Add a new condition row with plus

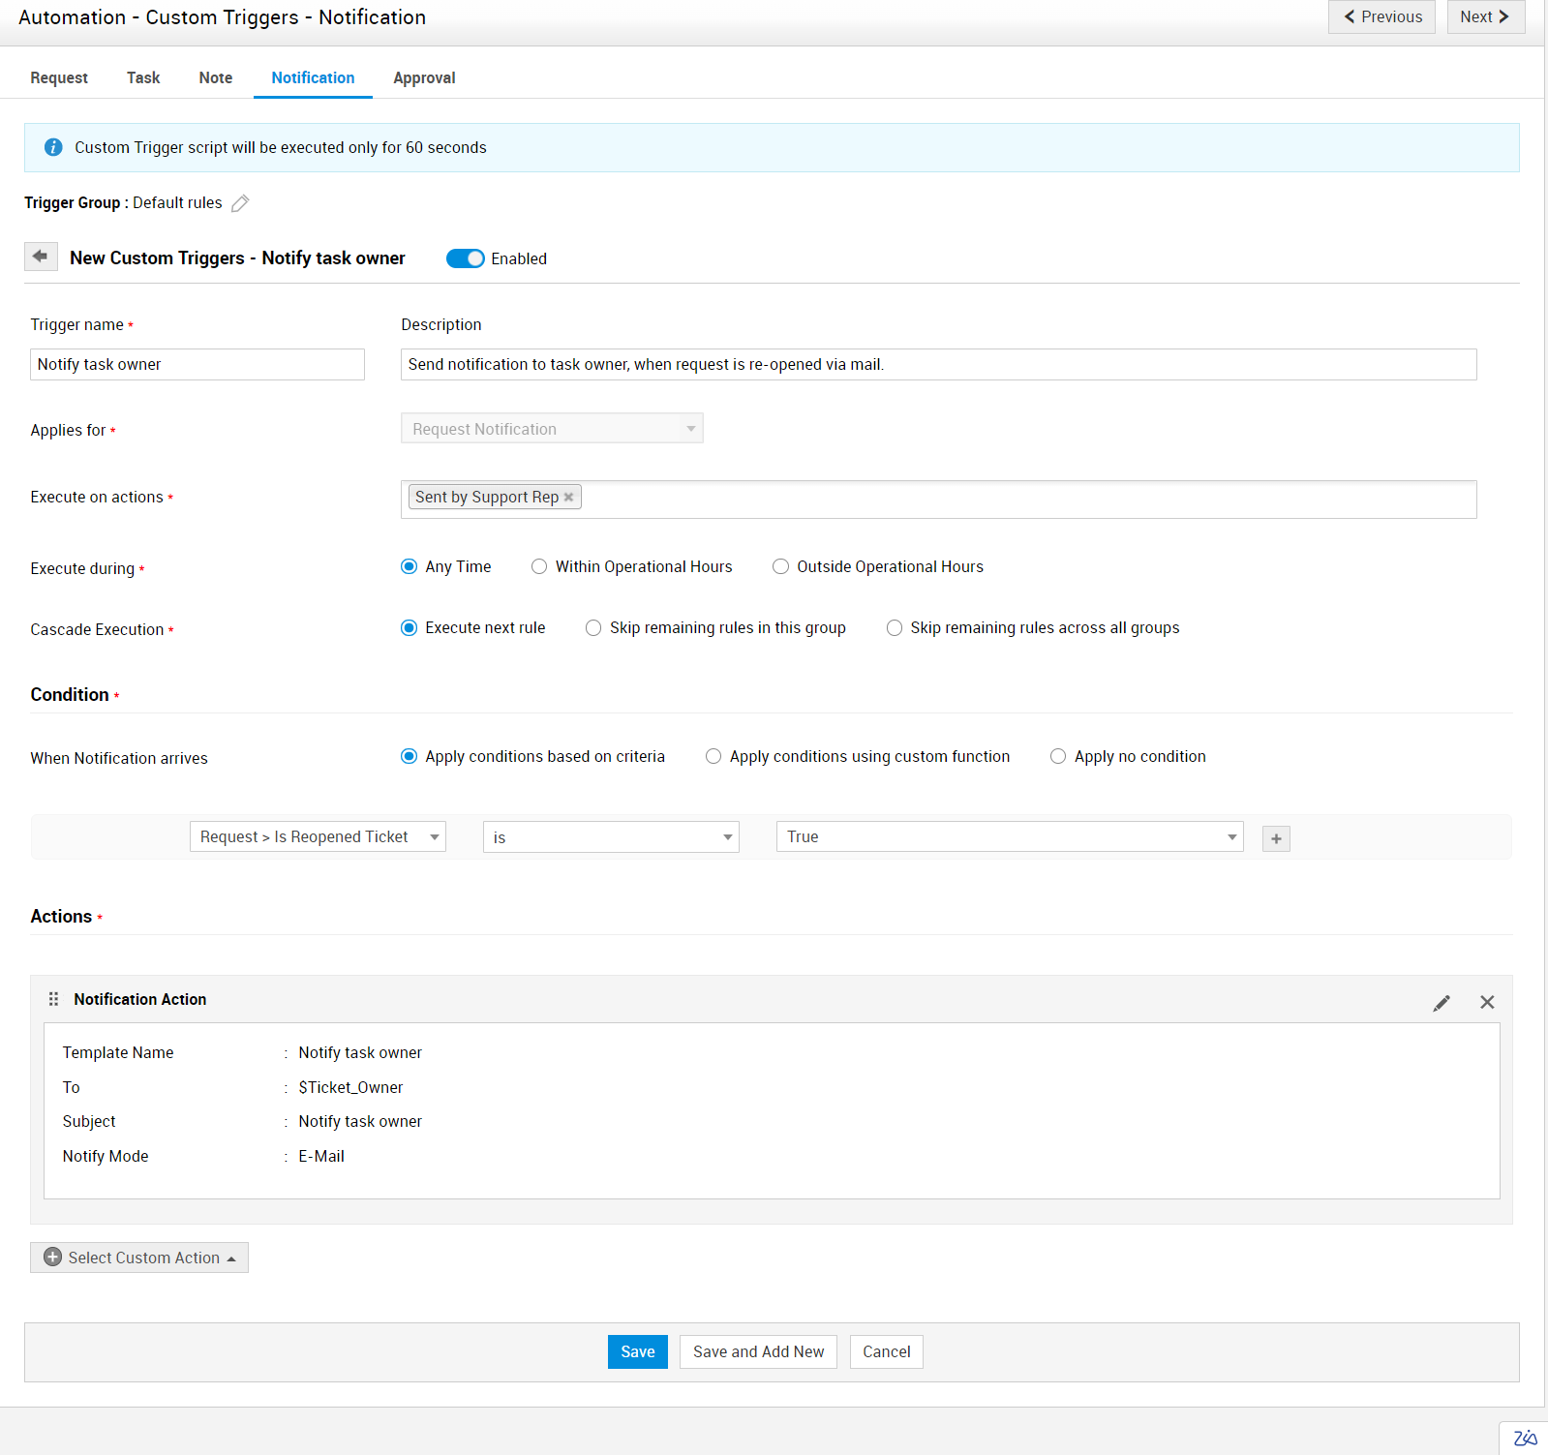point(1276,838)
